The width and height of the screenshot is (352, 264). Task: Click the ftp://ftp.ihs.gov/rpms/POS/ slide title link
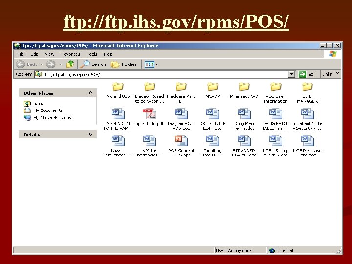[176, 22]
